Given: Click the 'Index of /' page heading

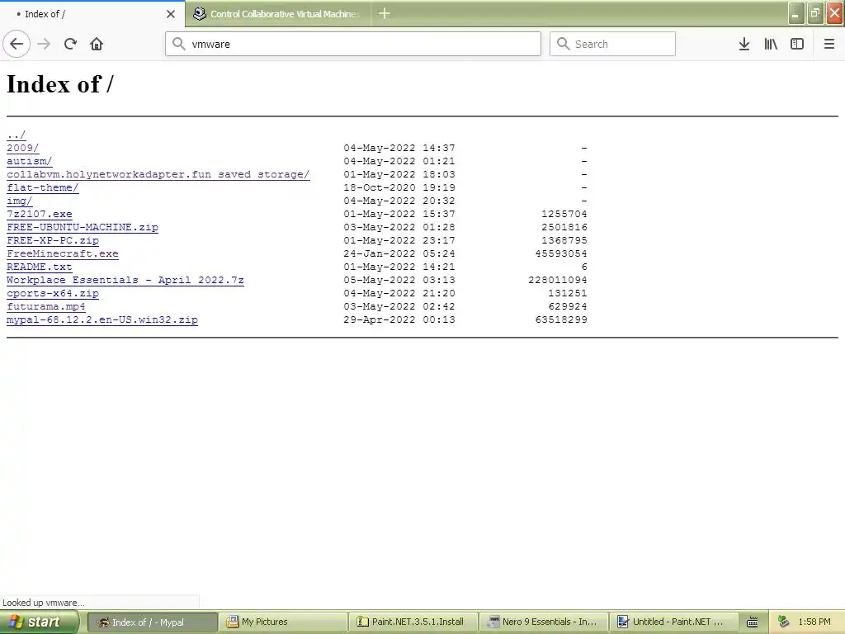Looking at the screenshot, I should click(x=59, y=84).
